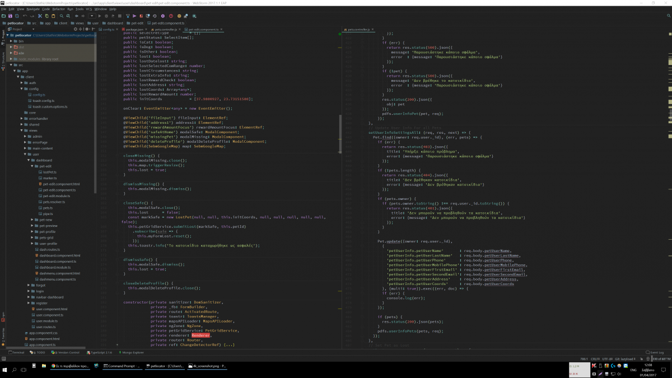Expand the node_modules folder arrow
Image resolution: width=672 pixels, height=378 pixels.
point(11,59)
